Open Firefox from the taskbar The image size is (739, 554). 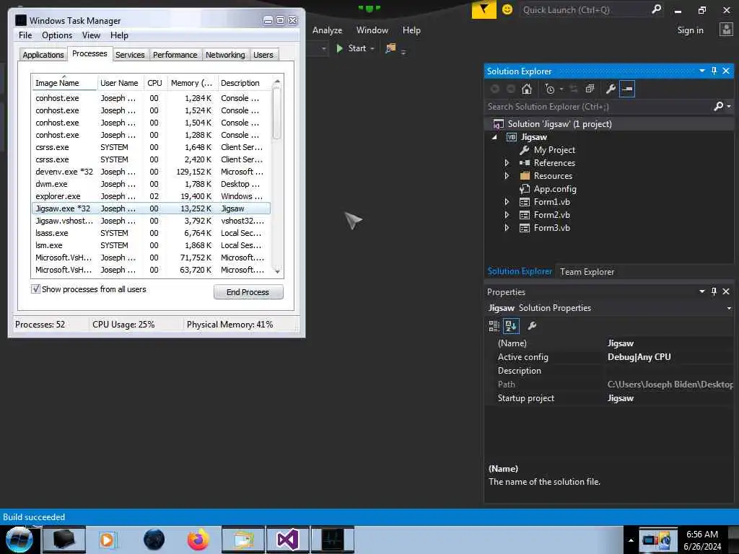(x=198, y=540)
